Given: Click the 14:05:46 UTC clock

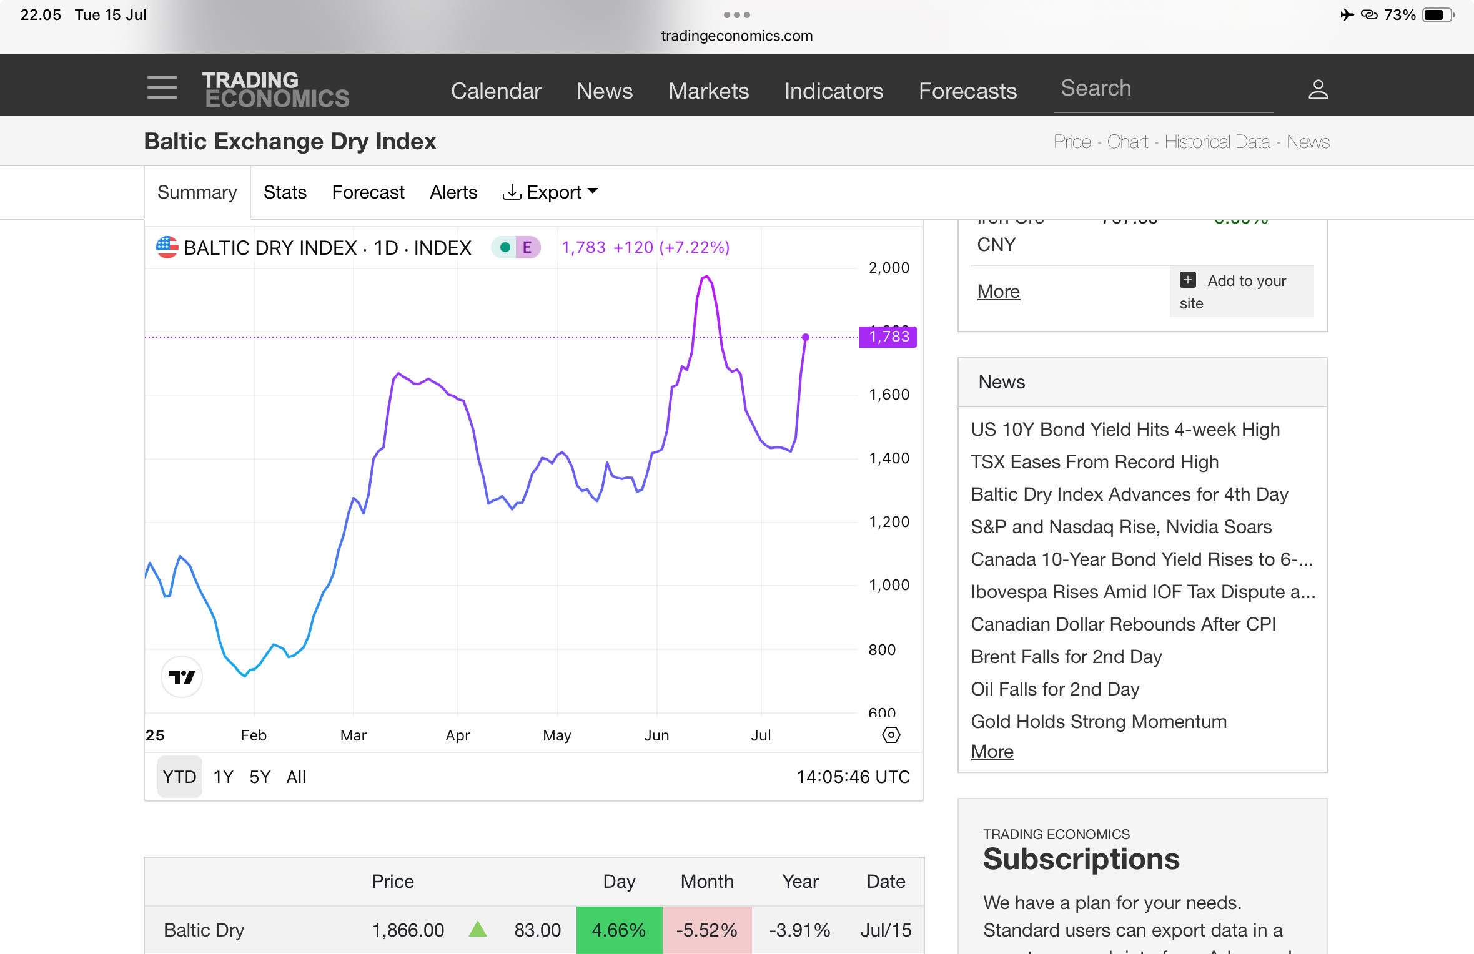Looking at the screenshot, I should (x=853, y=777).
